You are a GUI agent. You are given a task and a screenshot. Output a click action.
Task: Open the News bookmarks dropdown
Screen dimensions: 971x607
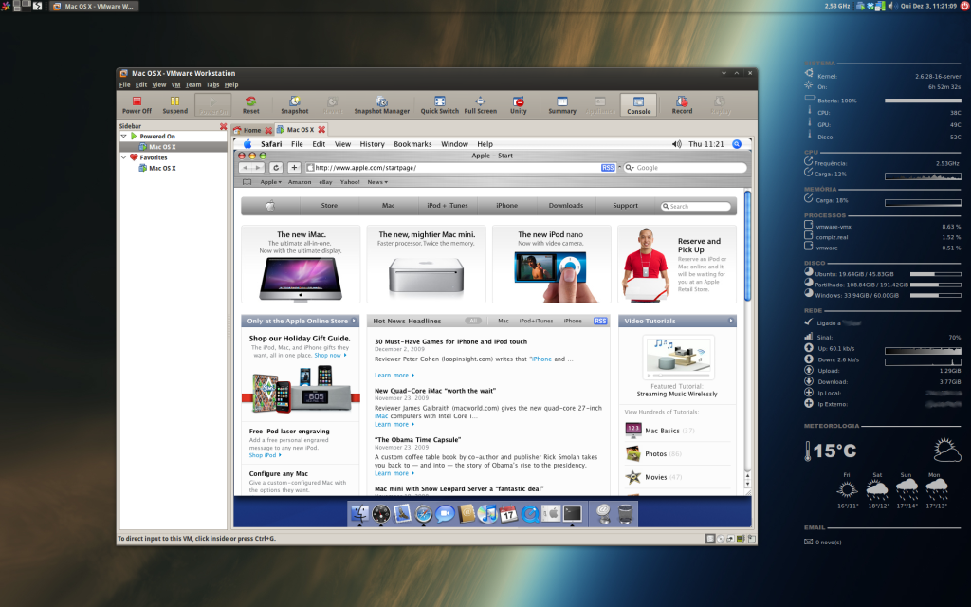[377, 182]
